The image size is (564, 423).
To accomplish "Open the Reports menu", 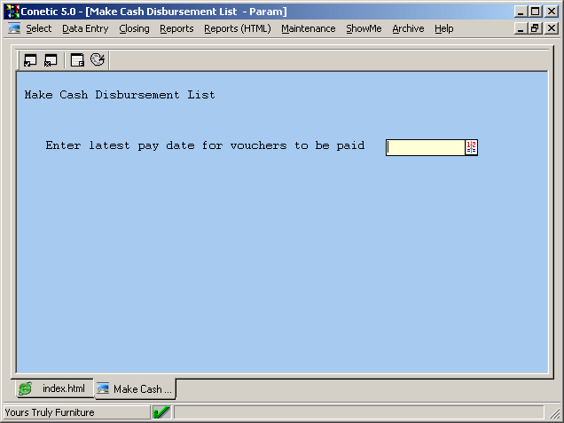I will (176, 28).
